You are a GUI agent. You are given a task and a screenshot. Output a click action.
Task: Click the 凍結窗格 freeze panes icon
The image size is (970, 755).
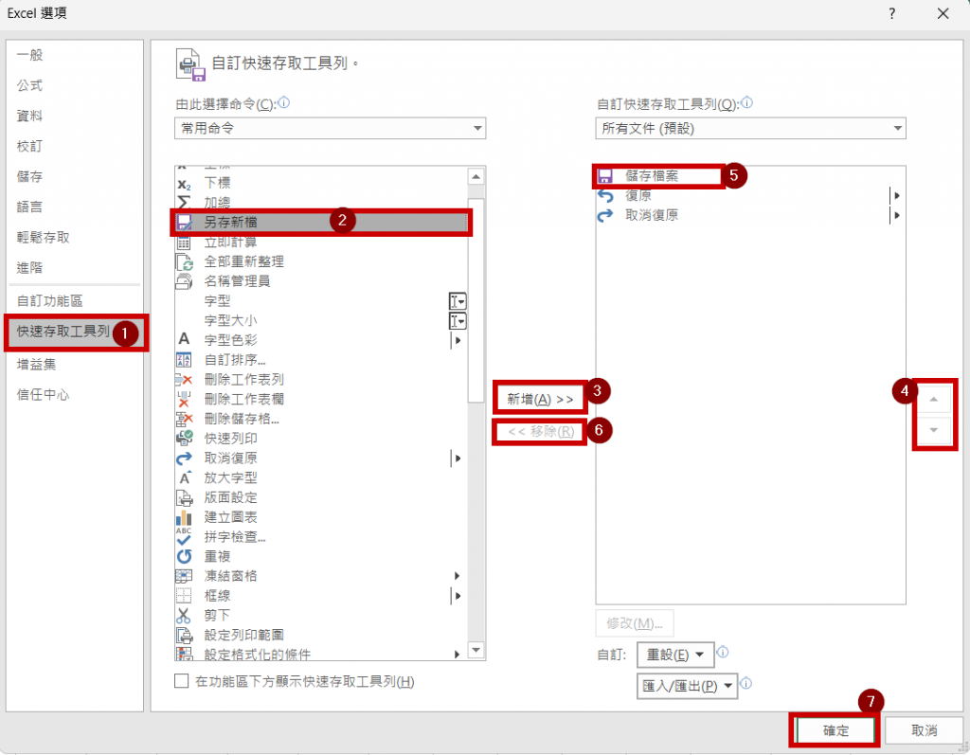184,576
